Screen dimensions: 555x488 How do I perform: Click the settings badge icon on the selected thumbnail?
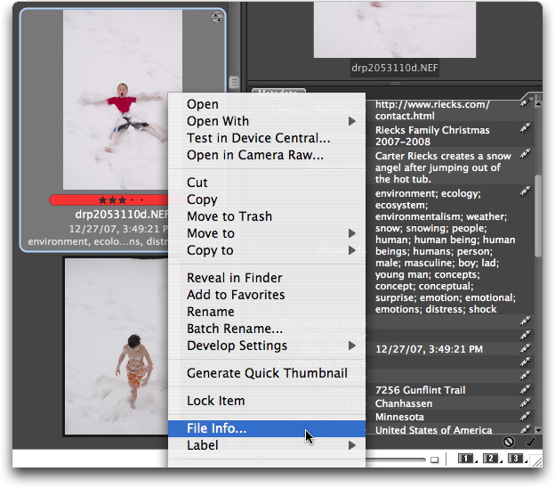(x=217, y=17)
